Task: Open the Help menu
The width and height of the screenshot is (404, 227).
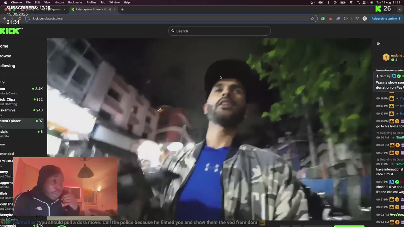Action: (x=127, y=2)
